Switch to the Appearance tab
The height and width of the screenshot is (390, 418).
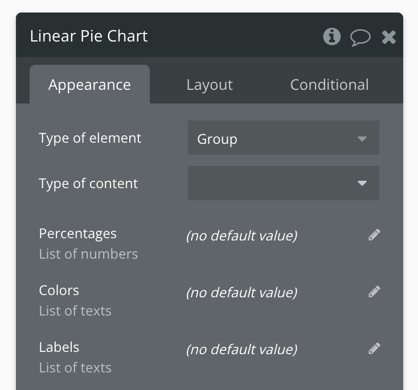(89, 85)
